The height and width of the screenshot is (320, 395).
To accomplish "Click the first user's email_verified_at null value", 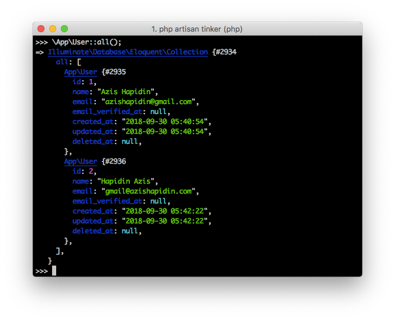I will [158, 112].
